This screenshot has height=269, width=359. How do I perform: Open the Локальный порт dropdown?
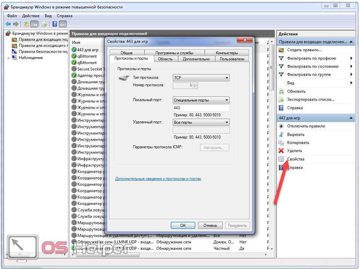[x=201, y=100]
